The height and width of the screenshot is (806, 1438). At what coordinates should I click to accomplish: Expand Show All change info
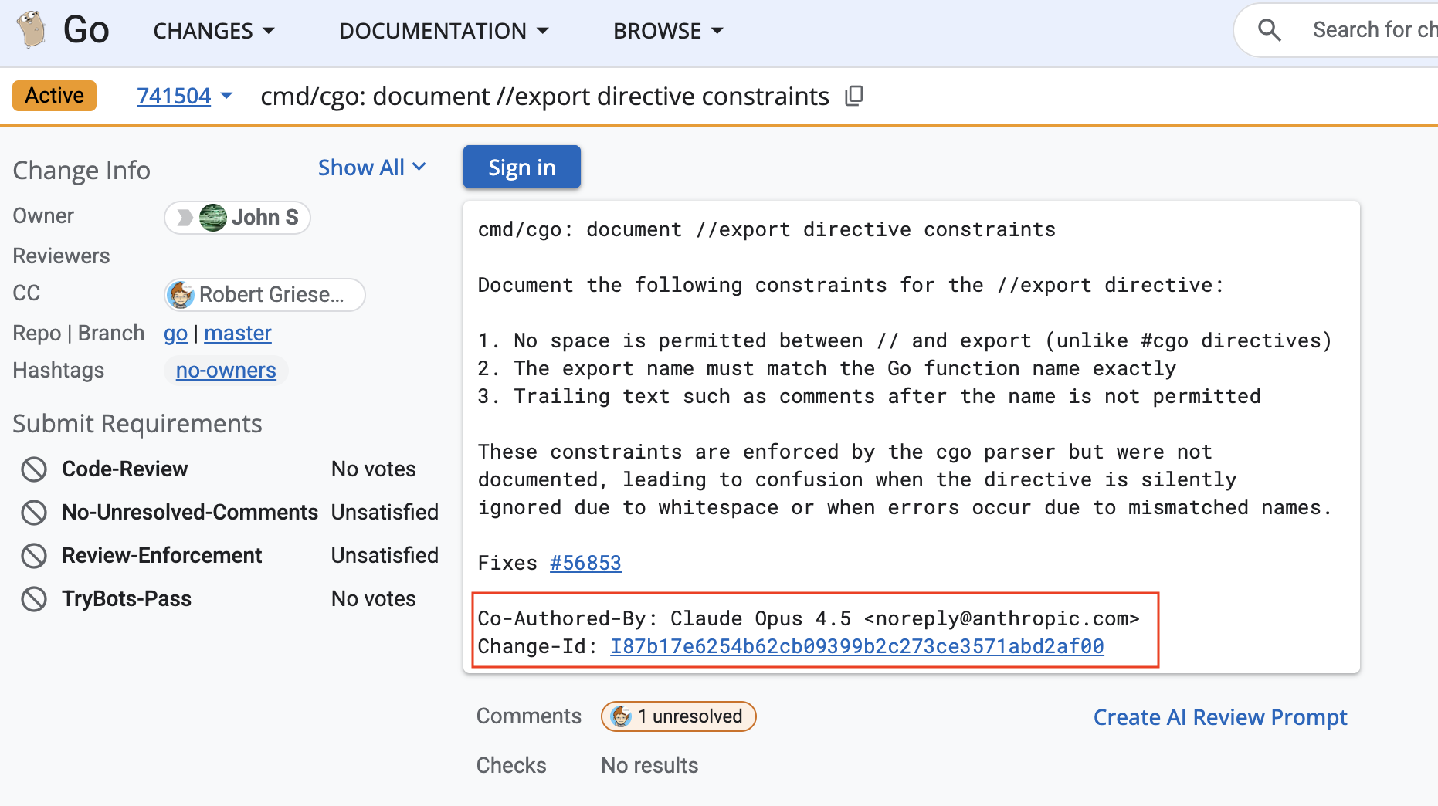pos(372,168)
